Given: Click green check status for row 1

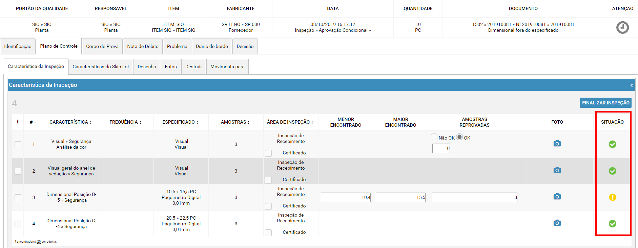Looking at the screenshot, I should pos(612,144).
